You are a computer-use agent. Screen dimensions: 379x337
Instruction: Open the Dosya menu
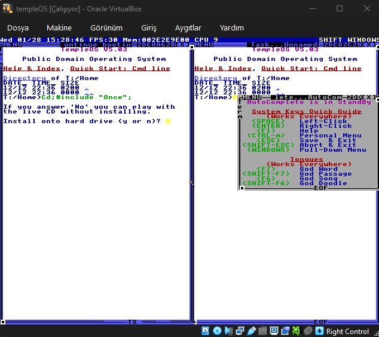point(18,27)
